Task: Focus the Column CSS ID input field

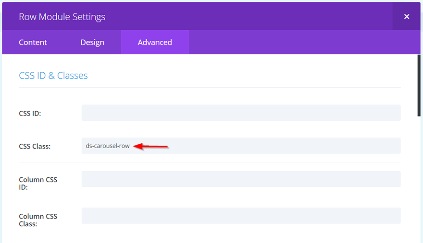Action: (x=241, y=179)
